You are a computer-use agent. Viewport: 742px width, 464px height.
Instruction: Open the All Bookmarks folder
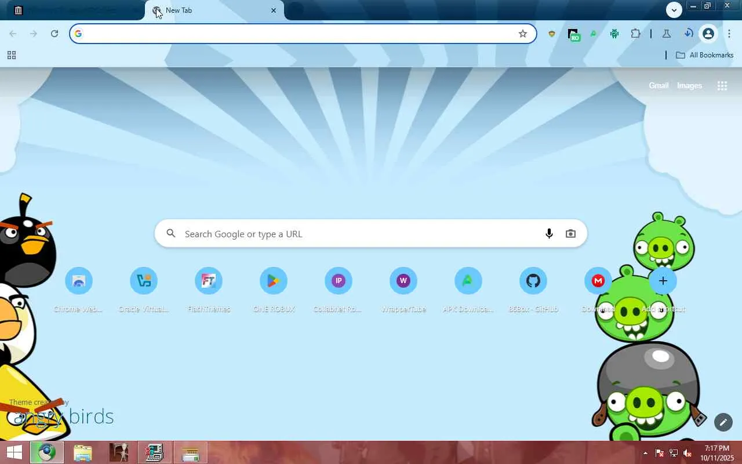pos(705,55)
